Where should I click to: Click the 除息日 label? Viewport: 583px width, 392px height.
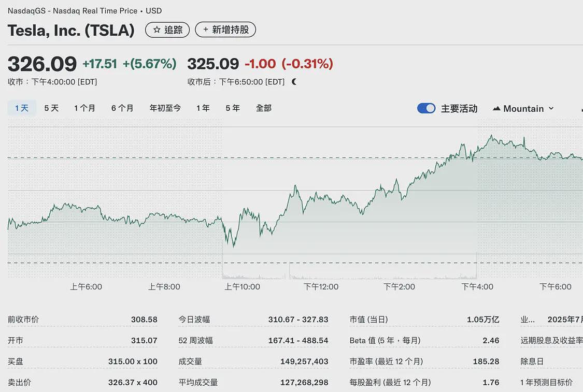[x=532, y=361]
